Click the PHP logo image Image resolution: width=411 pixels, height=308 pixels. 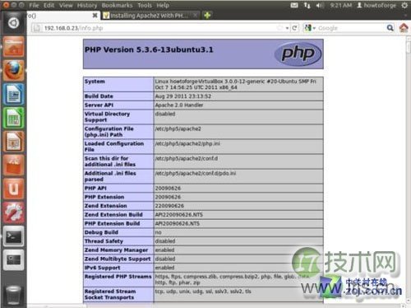click(298, 54)
